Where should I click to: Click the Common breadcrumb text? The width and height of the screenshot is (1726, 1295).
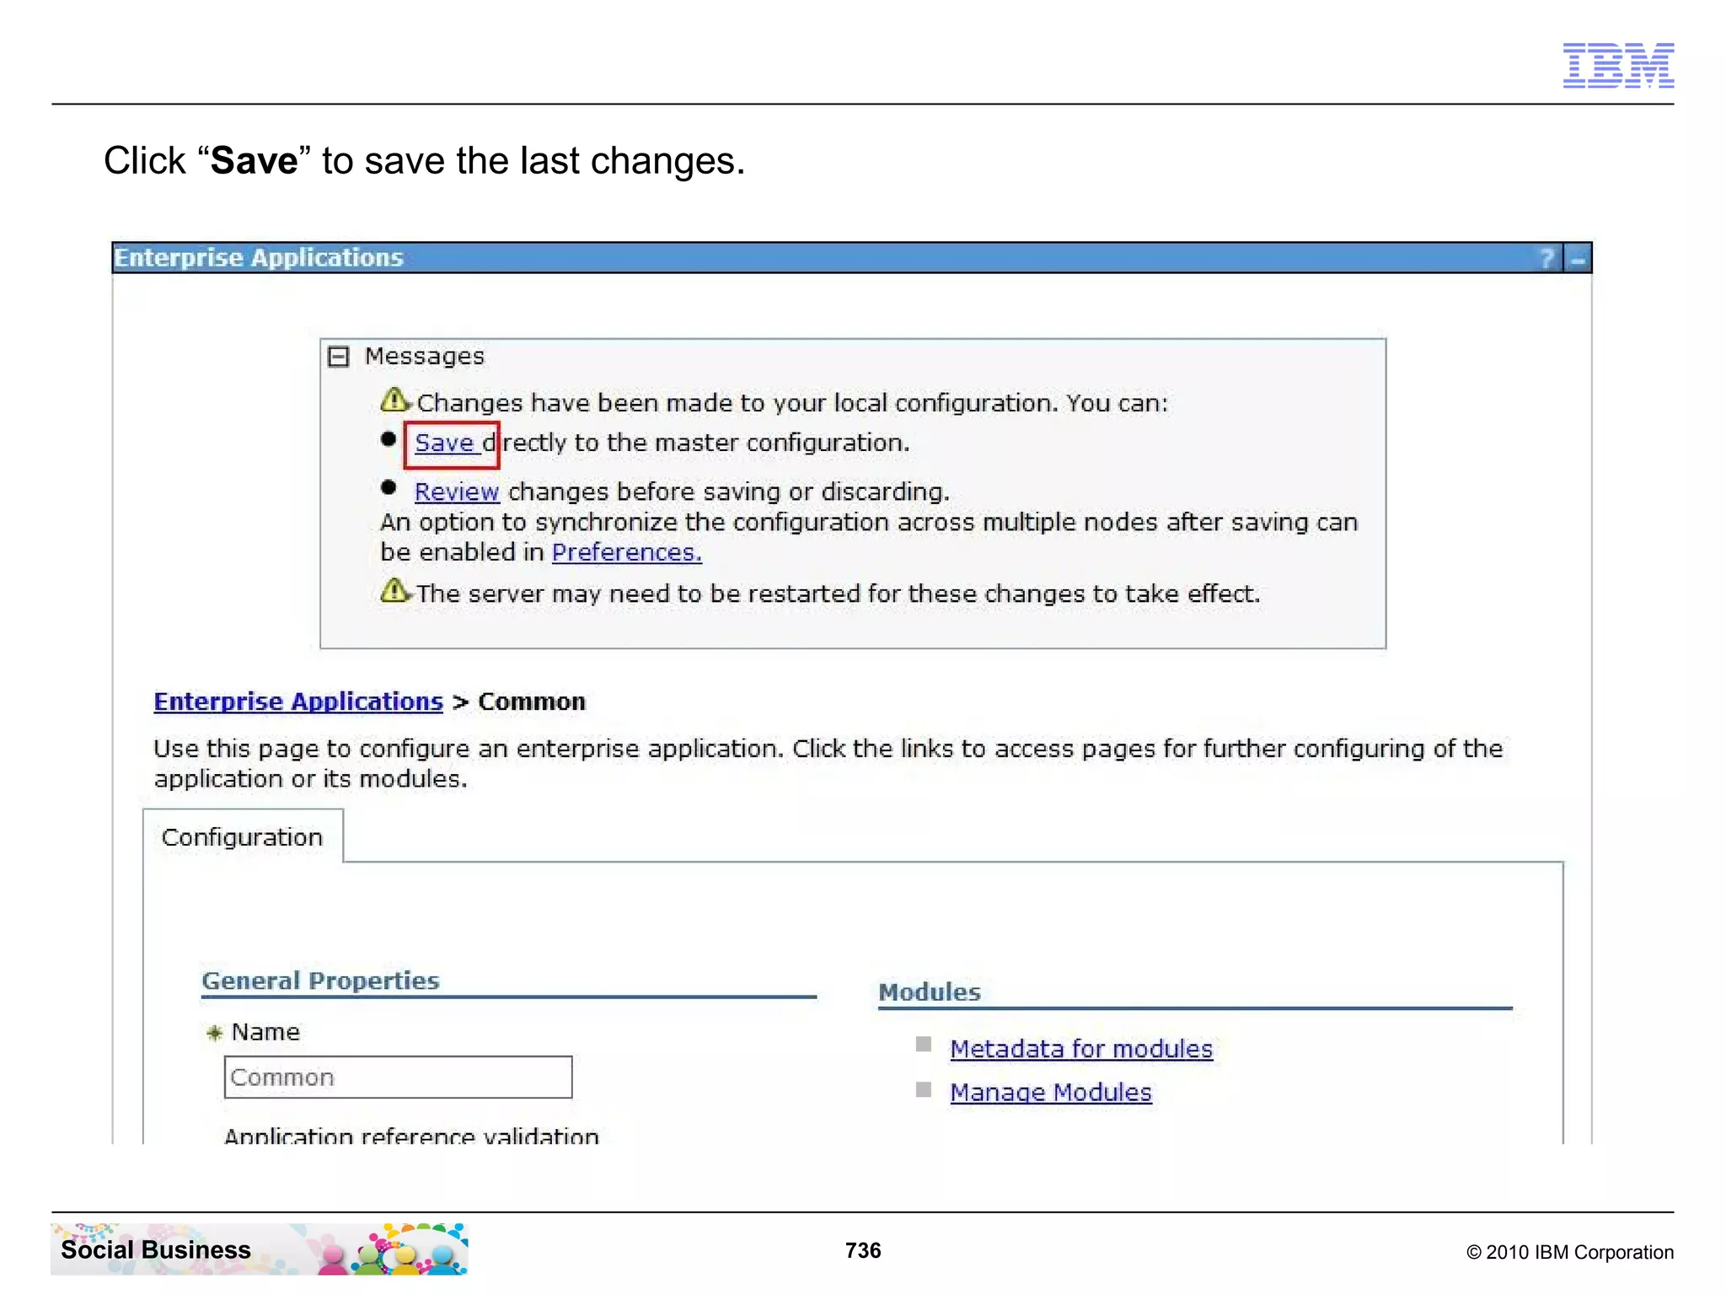[x=532, y=701]
